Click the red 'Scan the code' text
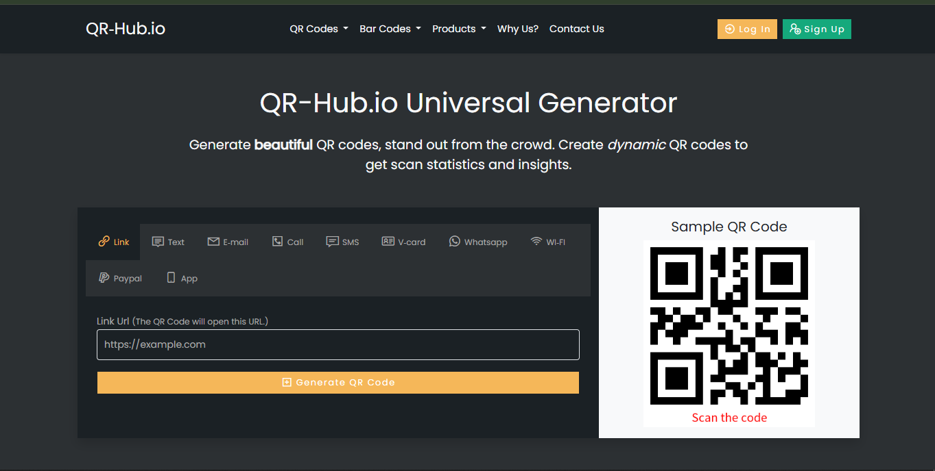This screenshot has width=935, height=471. [729, 418]
